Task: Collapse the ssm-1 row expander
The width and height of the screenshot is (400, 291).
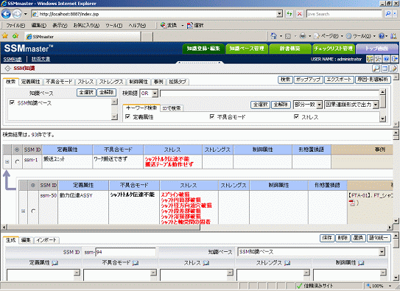Action: tap(7, 161)
